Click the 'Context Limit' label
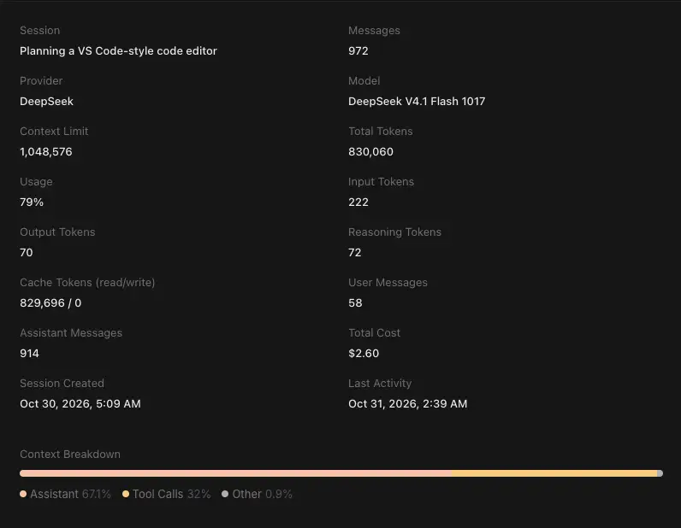The height and width of the screenshot is (528, 681). click(54, 131)
